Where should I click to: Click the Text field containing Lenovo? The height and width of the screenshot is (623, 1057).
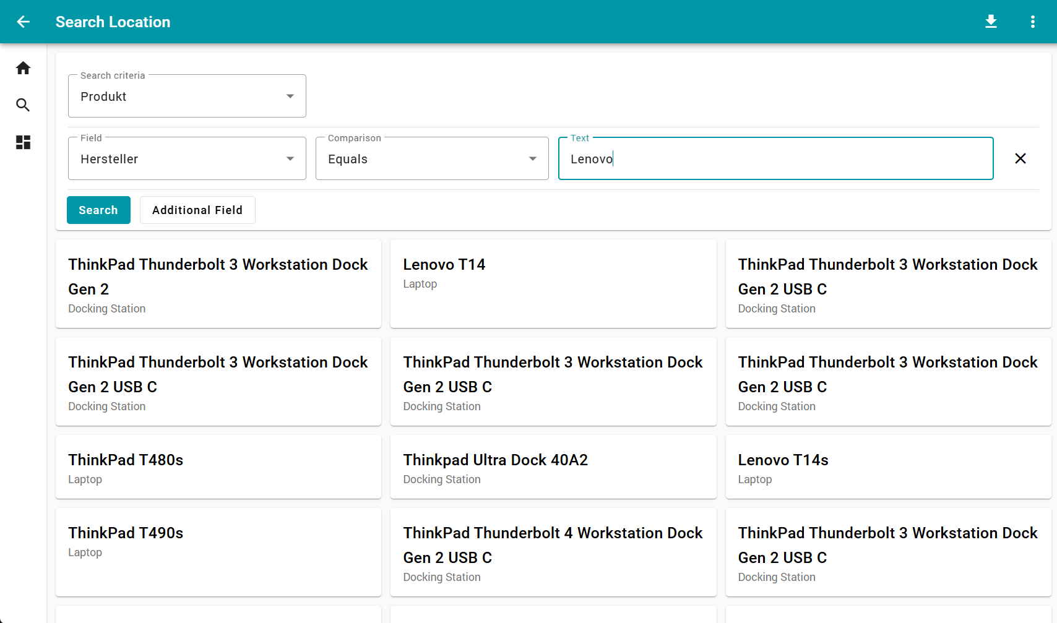[776, 158]
